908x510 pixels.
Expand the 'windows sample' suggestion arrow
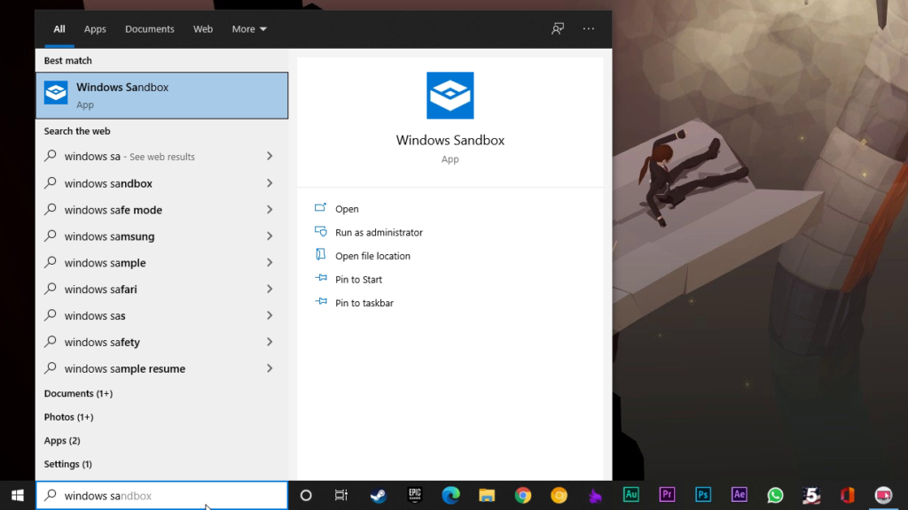pyautogui.click(x=270, y=262)
